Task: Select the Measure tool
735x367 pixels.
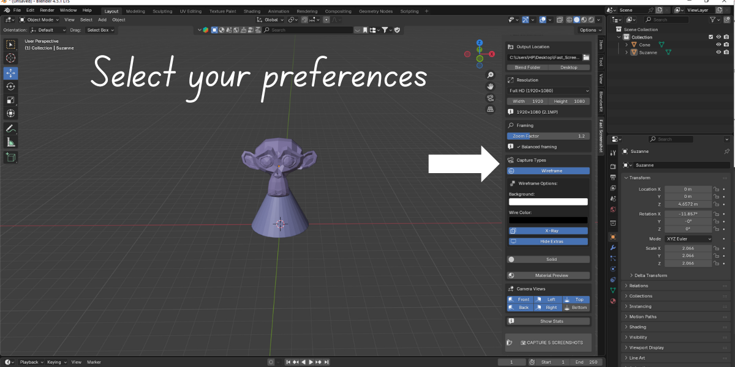Action: pos(11,143)
